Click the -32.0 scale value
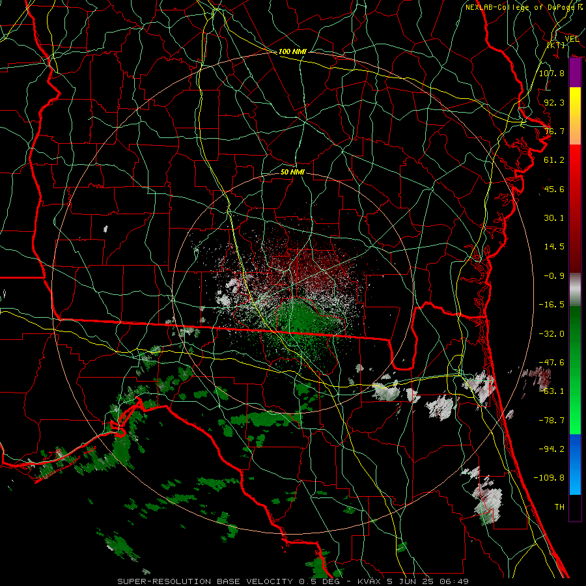This screenshot has width=586, height=586. 551,334
